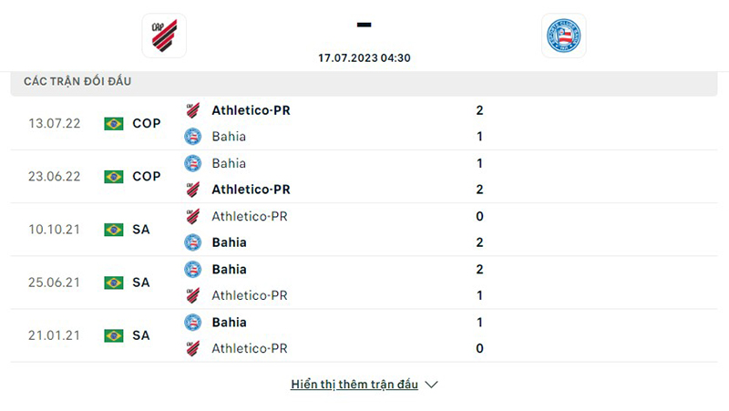The image size is (729, 411).
Task: Click the Athletico-PR crest in the match header
Action: (164, 36)
